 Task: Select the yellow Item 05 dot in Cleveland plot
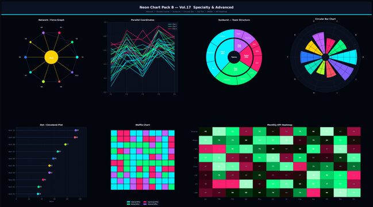(x=49, y=166)
